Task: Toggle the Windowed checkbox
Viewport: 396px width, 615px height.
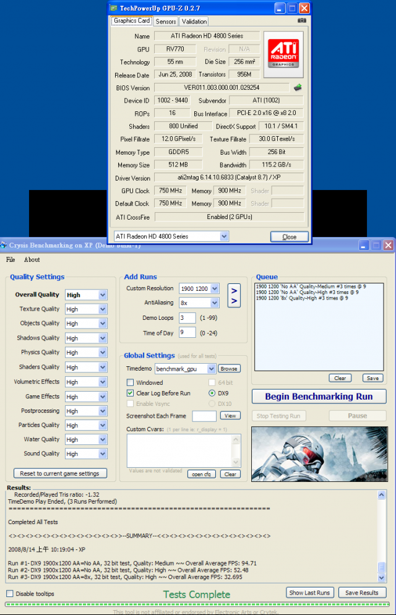Action: pos(130,382)
